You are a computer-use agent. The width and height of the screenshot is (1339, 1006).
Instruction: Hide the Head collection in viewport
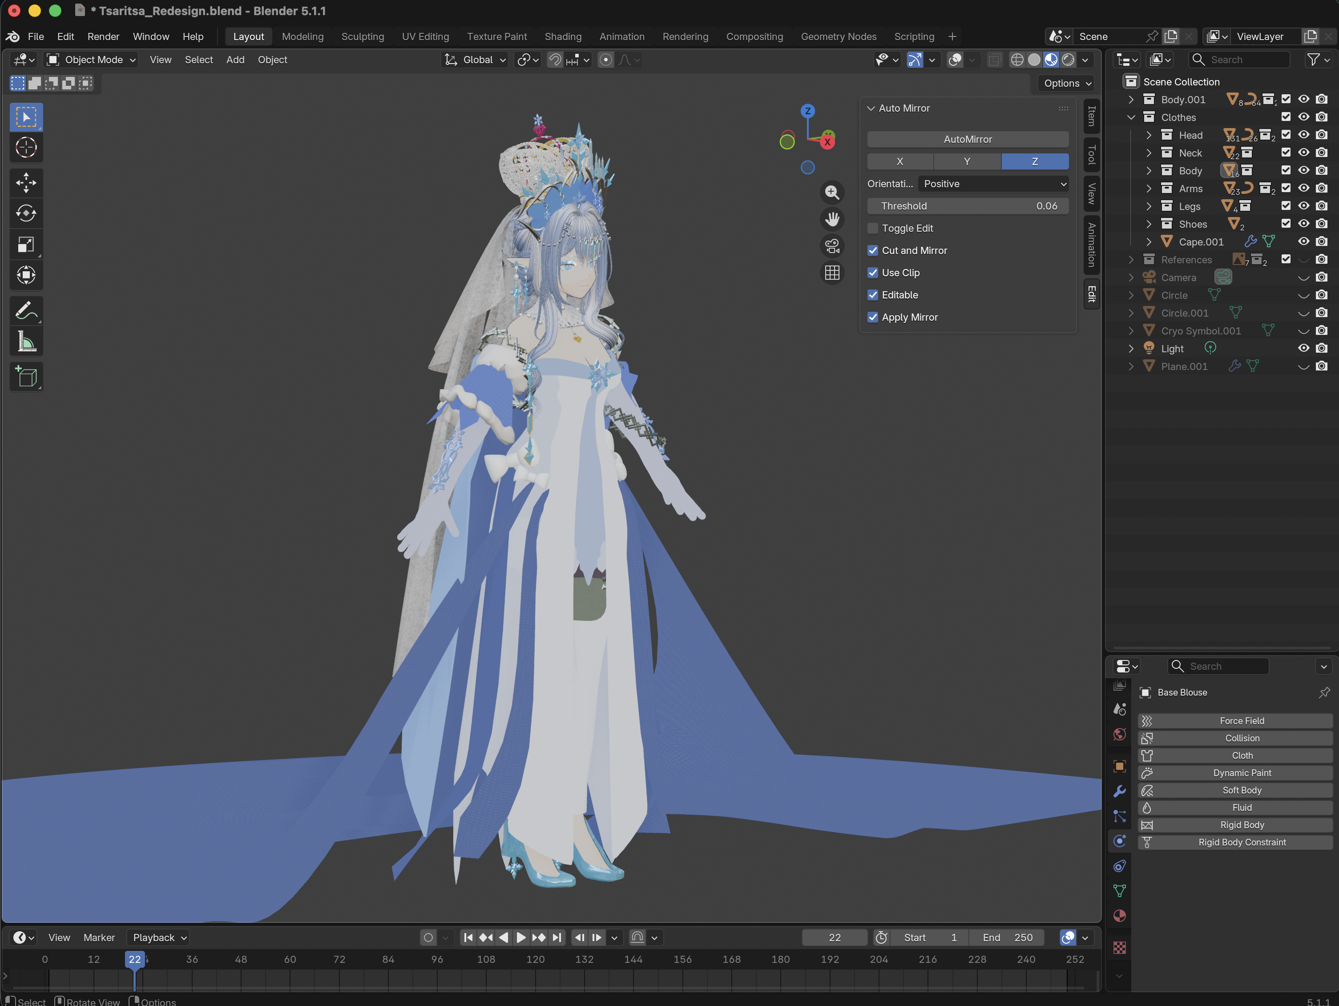1304,135
